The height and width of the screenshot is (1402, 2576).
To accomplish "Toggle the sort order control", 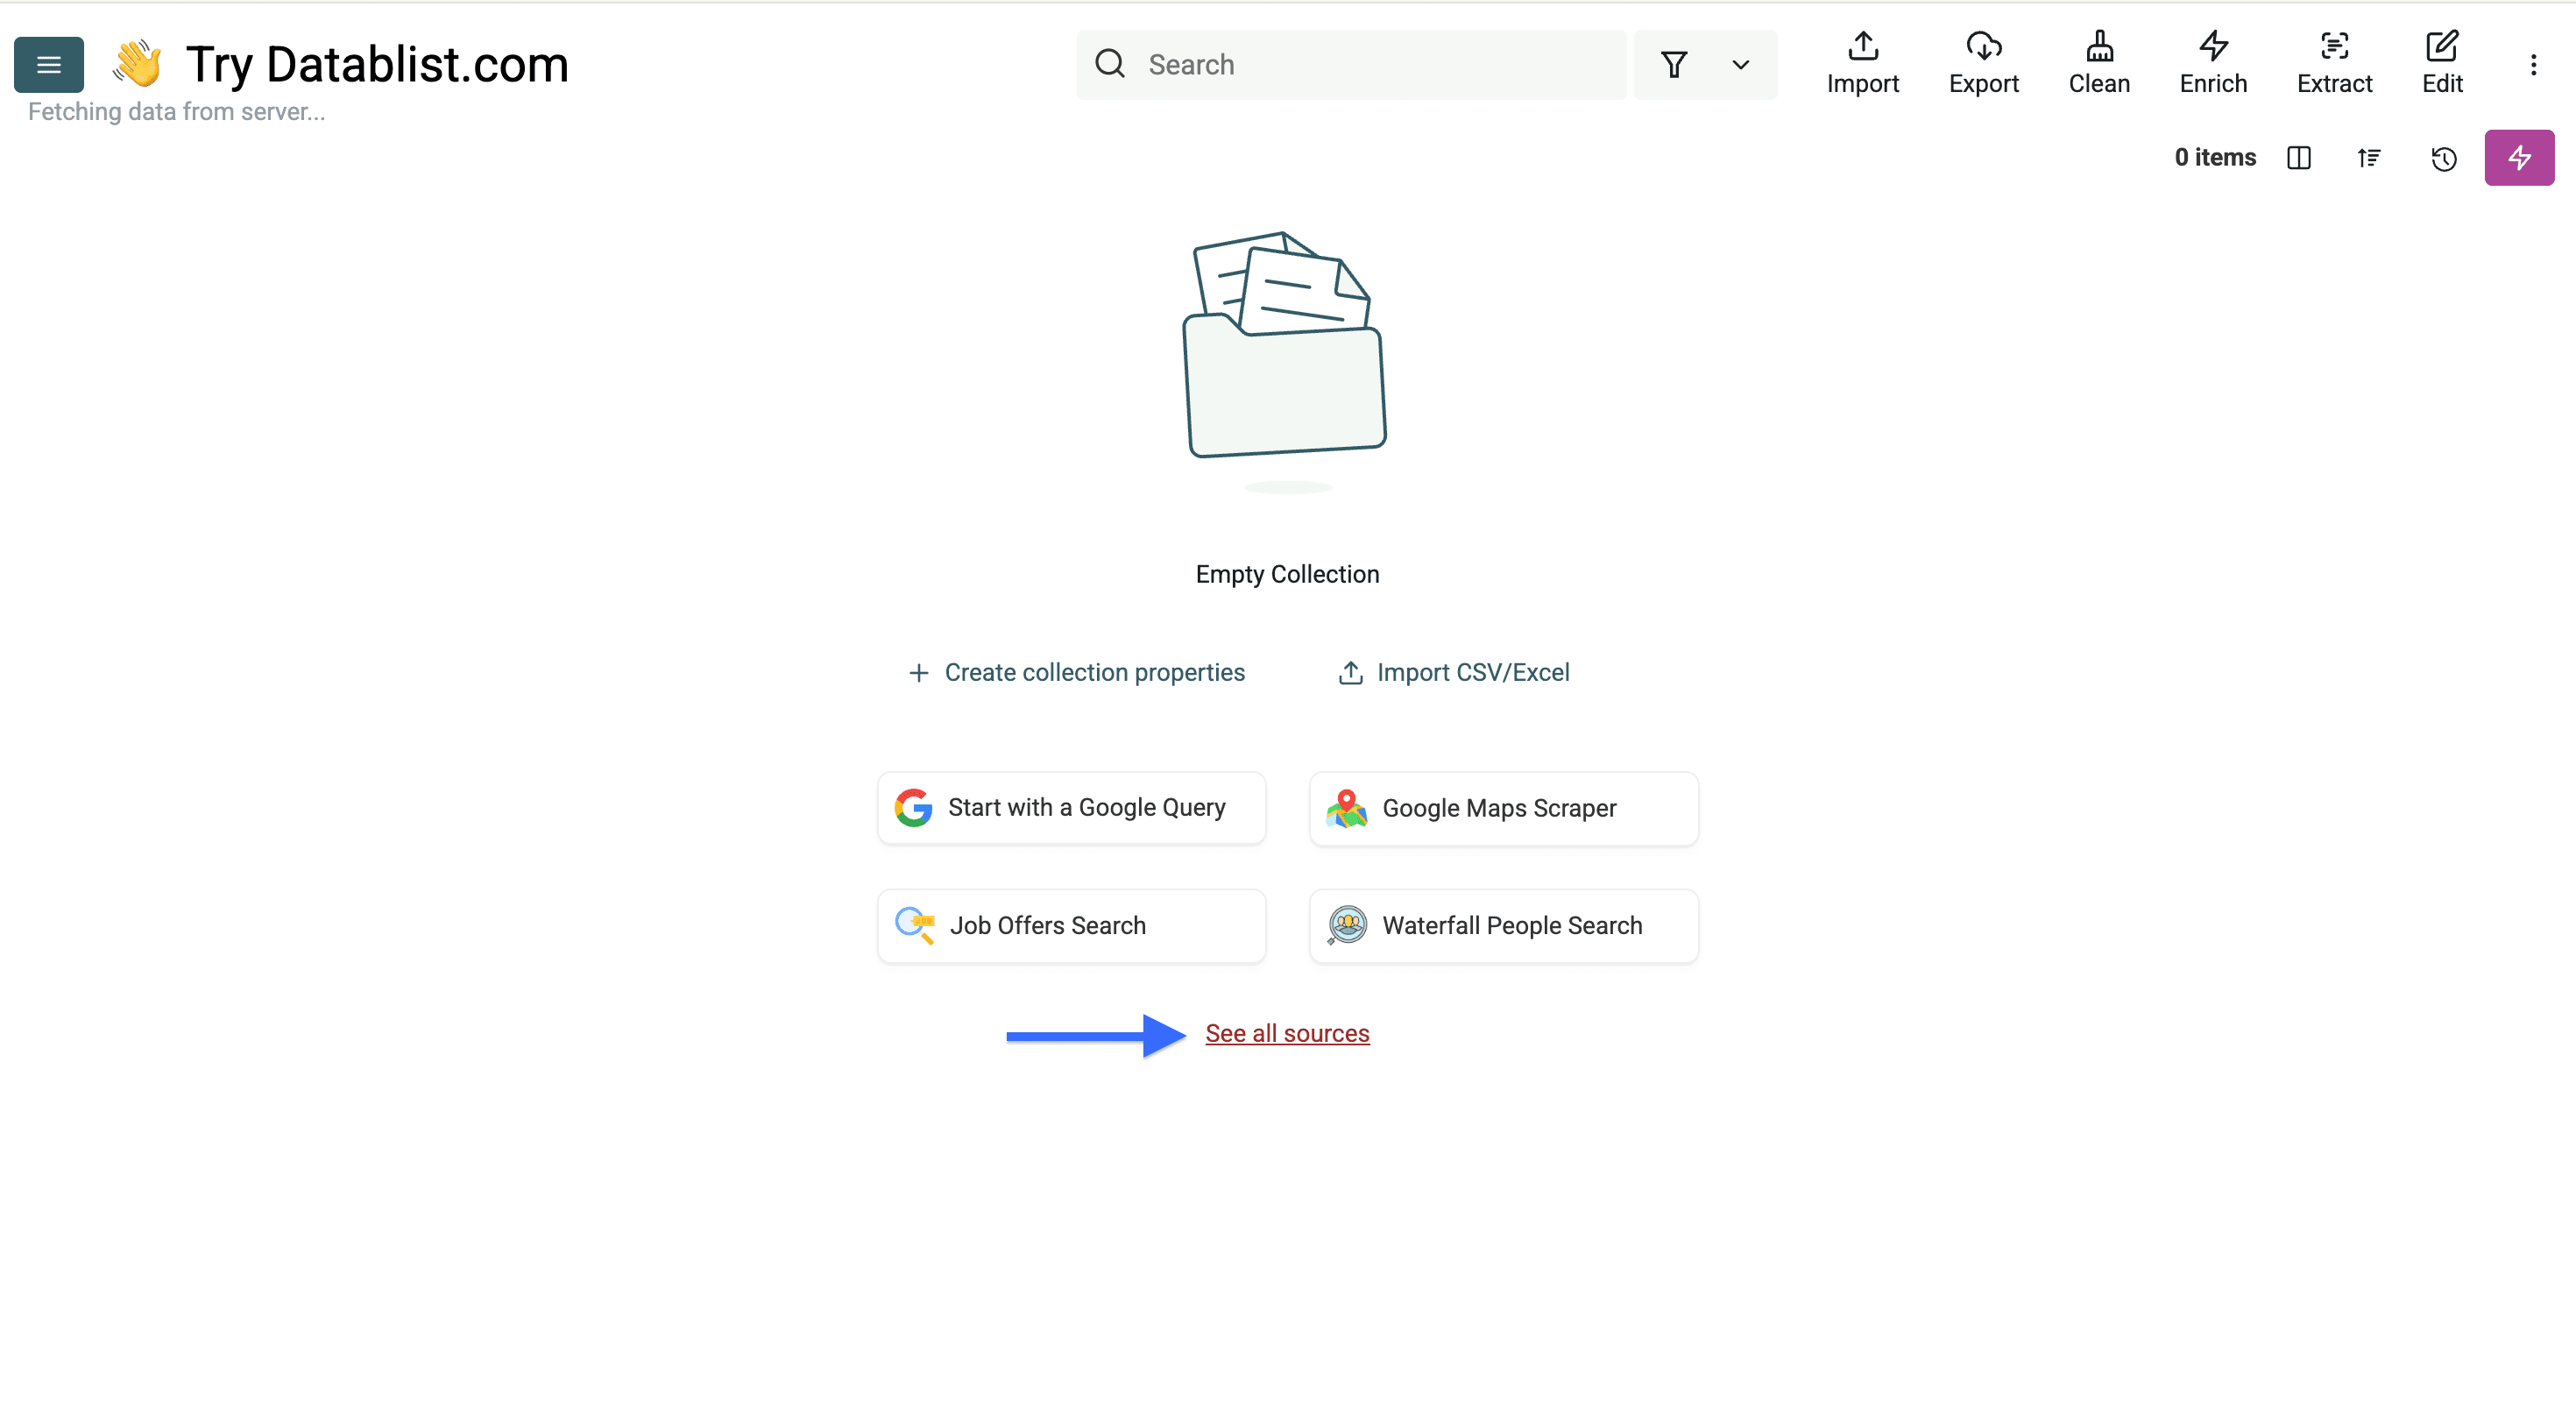I will pyautogui.click(x=2369, y=158).
